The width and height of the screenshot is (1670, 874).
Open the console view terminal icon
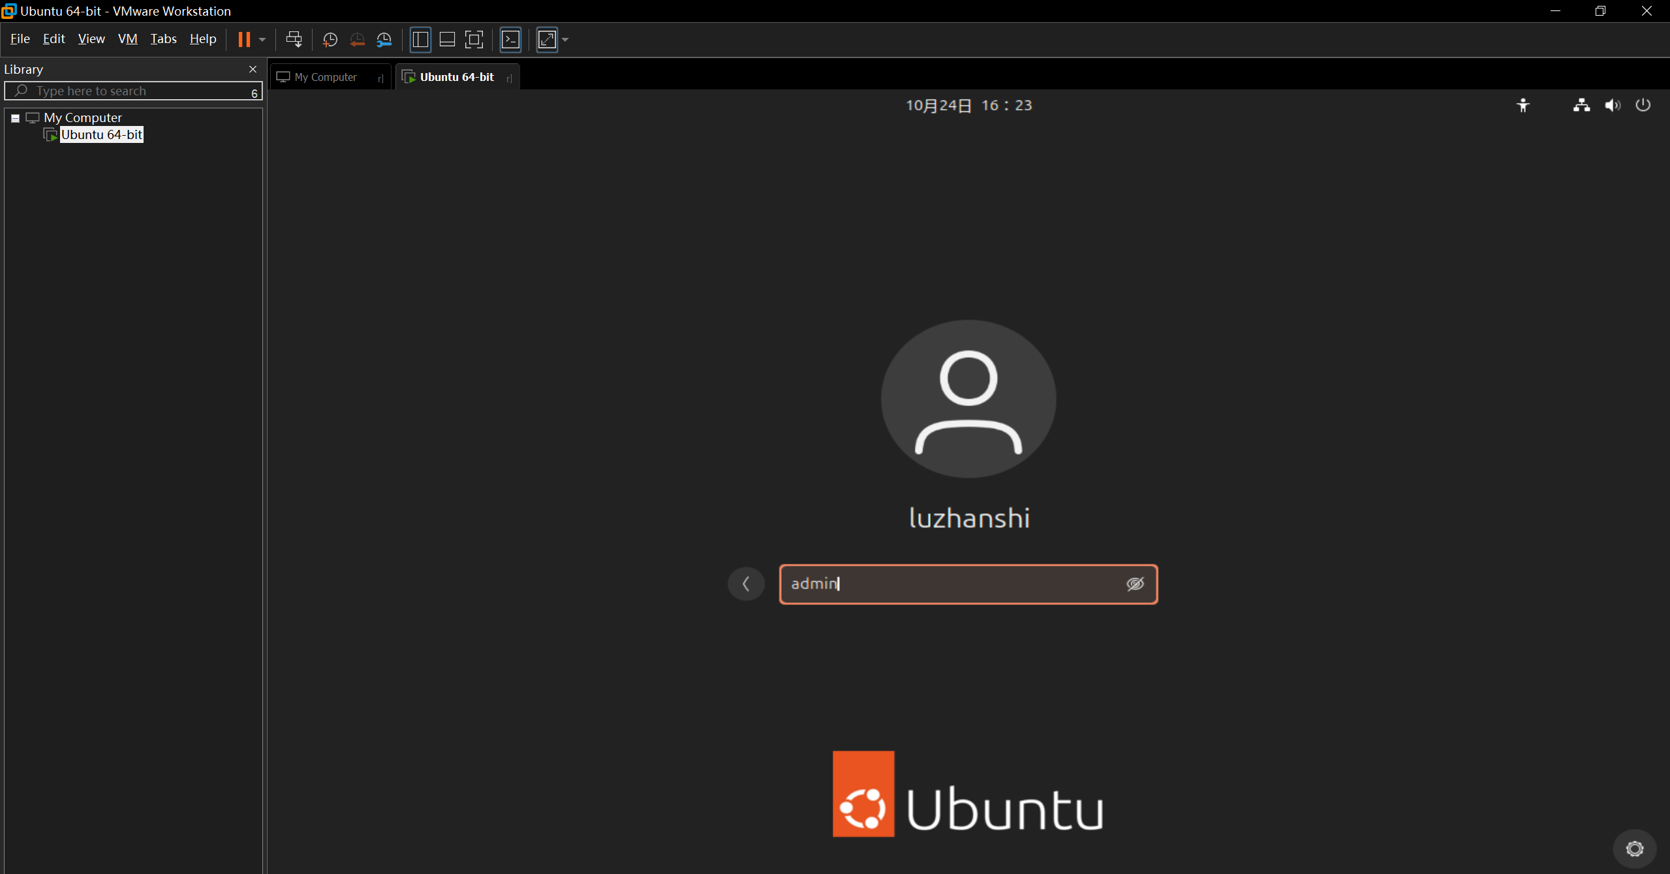click(510, 40)
